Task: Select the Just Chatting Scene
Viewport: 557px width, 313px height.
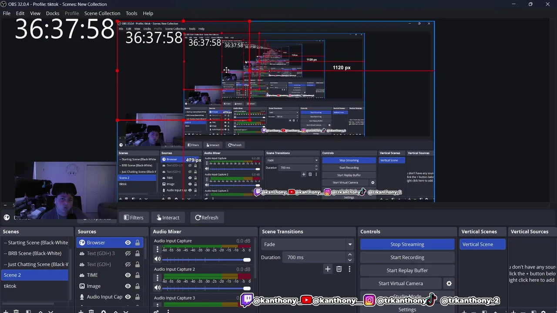Action: pos(35,264)
